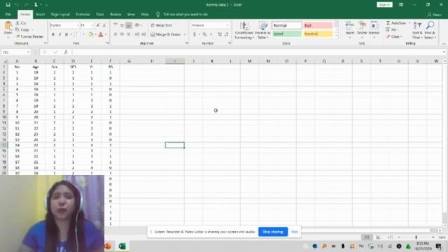Switch to the Review tab

point(115,14)
